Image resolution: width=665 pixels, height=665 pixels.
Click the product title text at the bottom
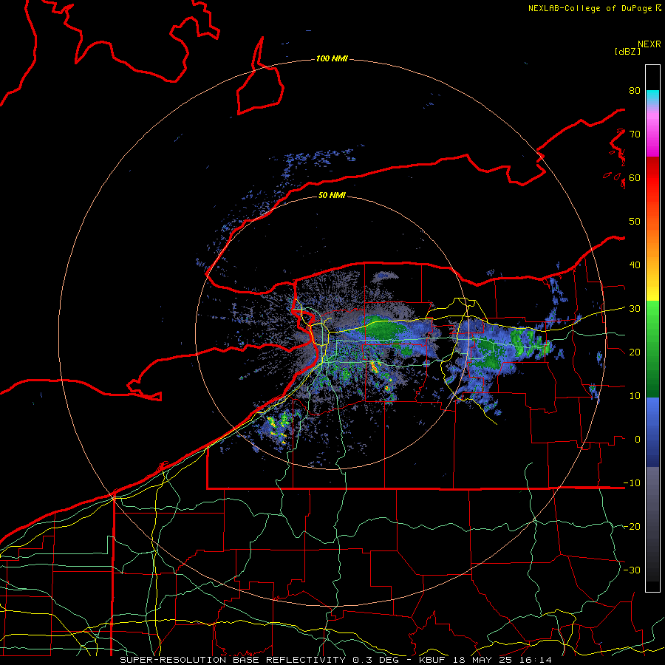336,660
